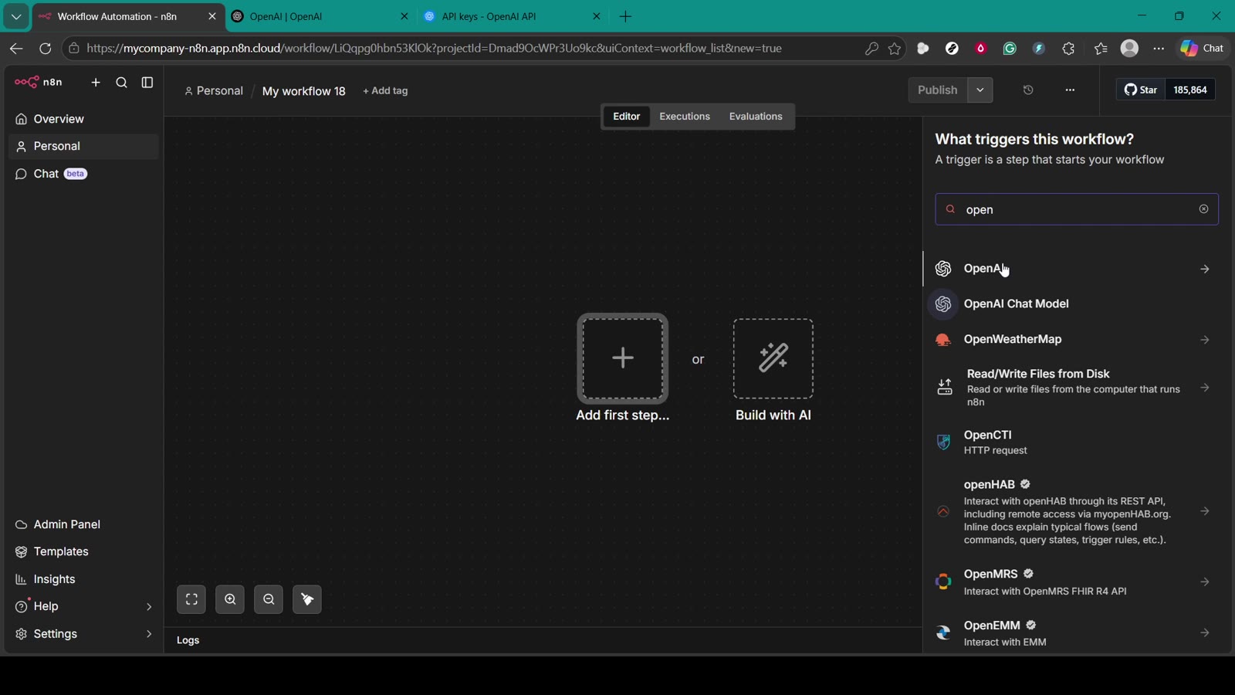Open Insights page
The height and width of the screenshot is (695, 1235).
coord(83,580)
